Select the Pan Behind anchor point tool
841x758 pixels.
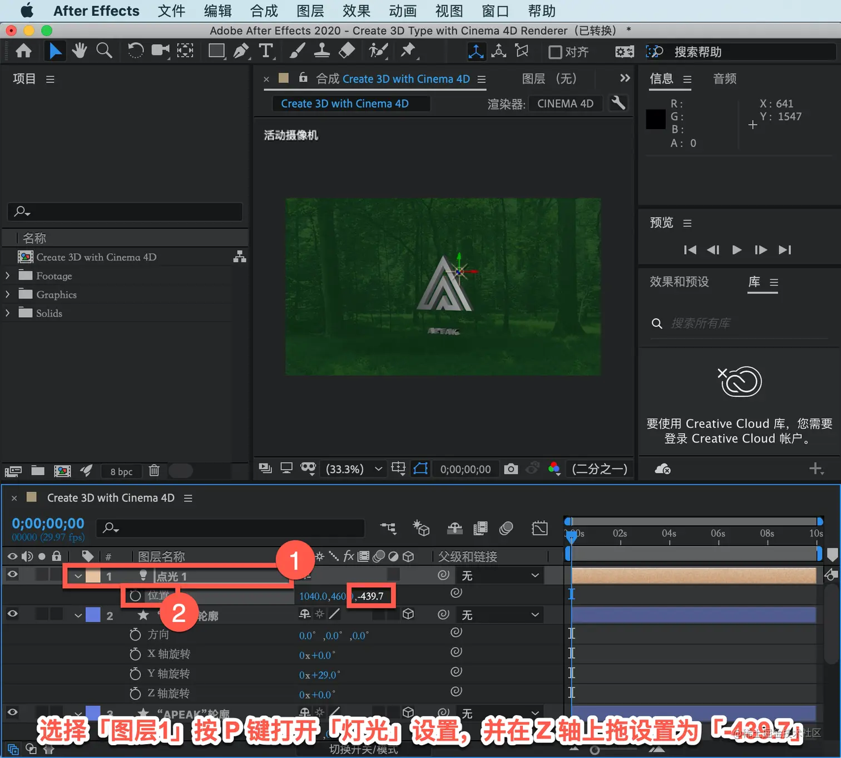click(185, 51)
